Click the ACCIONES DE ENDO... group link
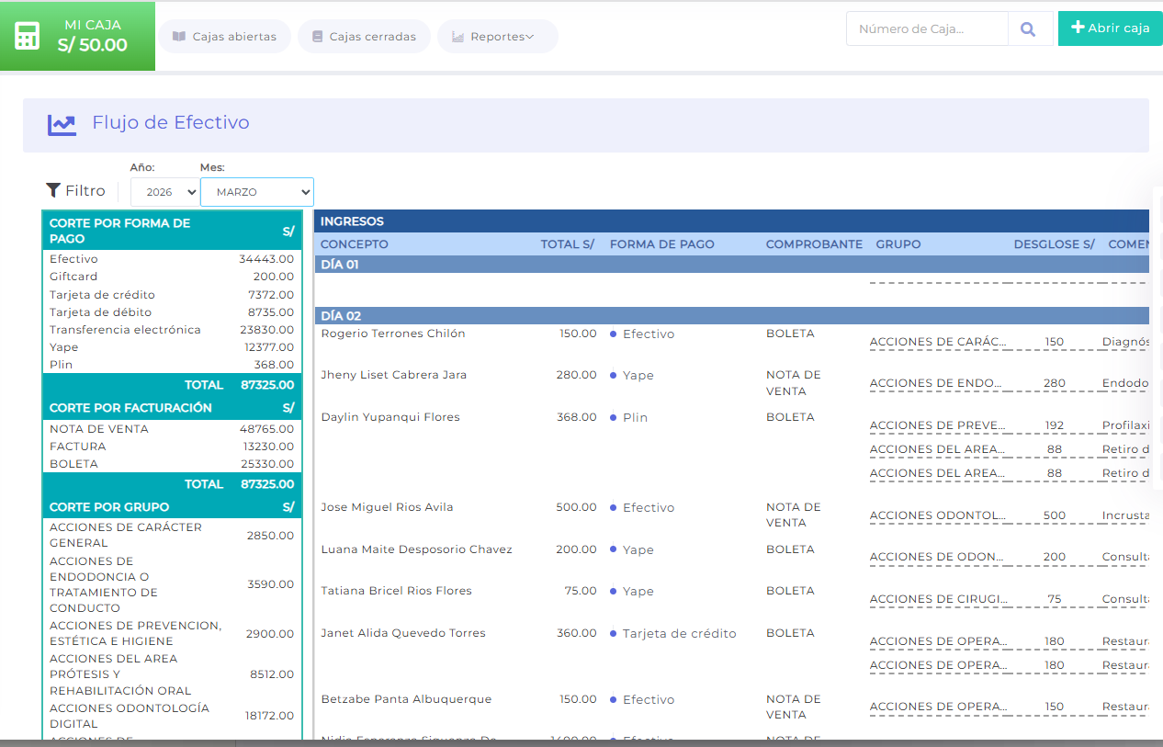Image resolution: width=1163 pixels, height=747 pixels. tap(938, 383)
